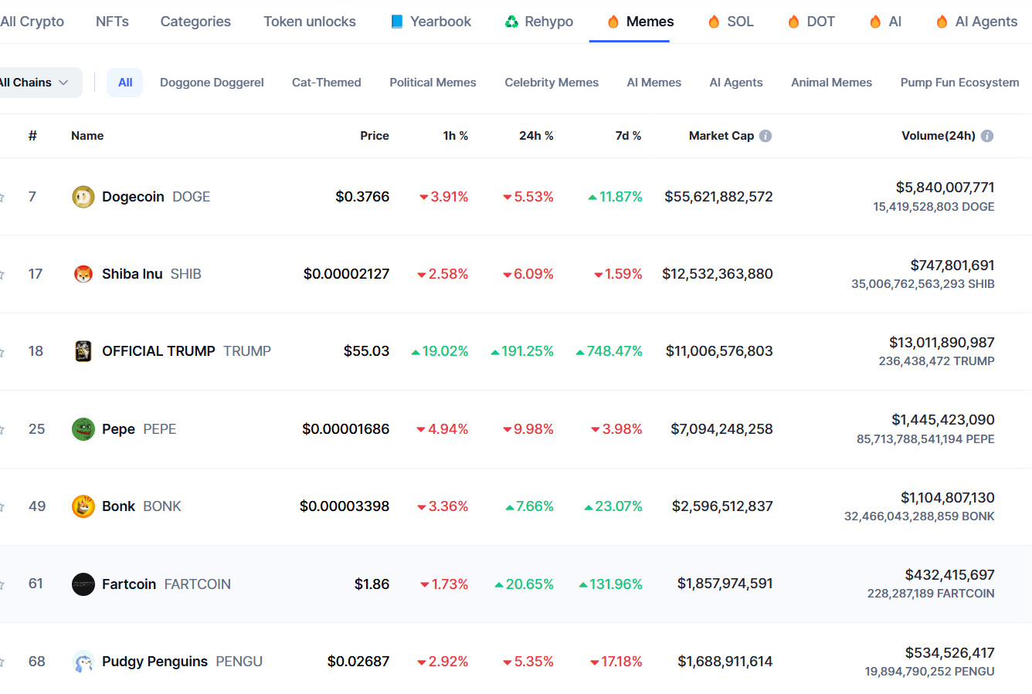Sort table by 1h % column
Screen dimensions: 1032x694
456,136
